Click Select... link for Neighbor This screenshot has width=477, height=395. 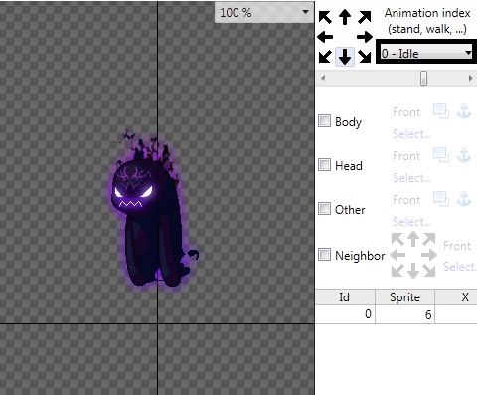coord(460,267)
